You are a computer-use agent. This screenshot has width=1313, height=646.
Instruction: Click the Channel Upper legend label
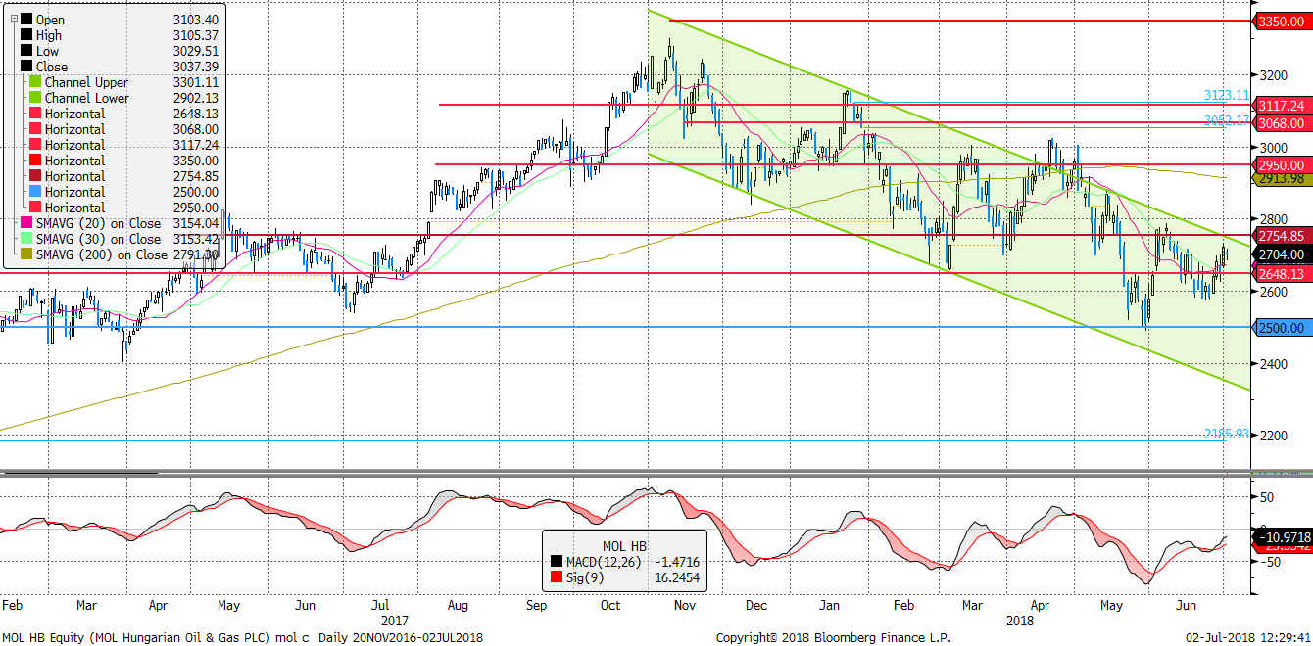(86, 82)
